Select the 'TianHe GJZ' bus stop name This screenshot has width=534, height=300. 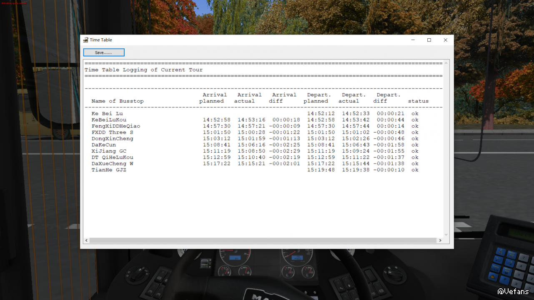coord(109,170)
